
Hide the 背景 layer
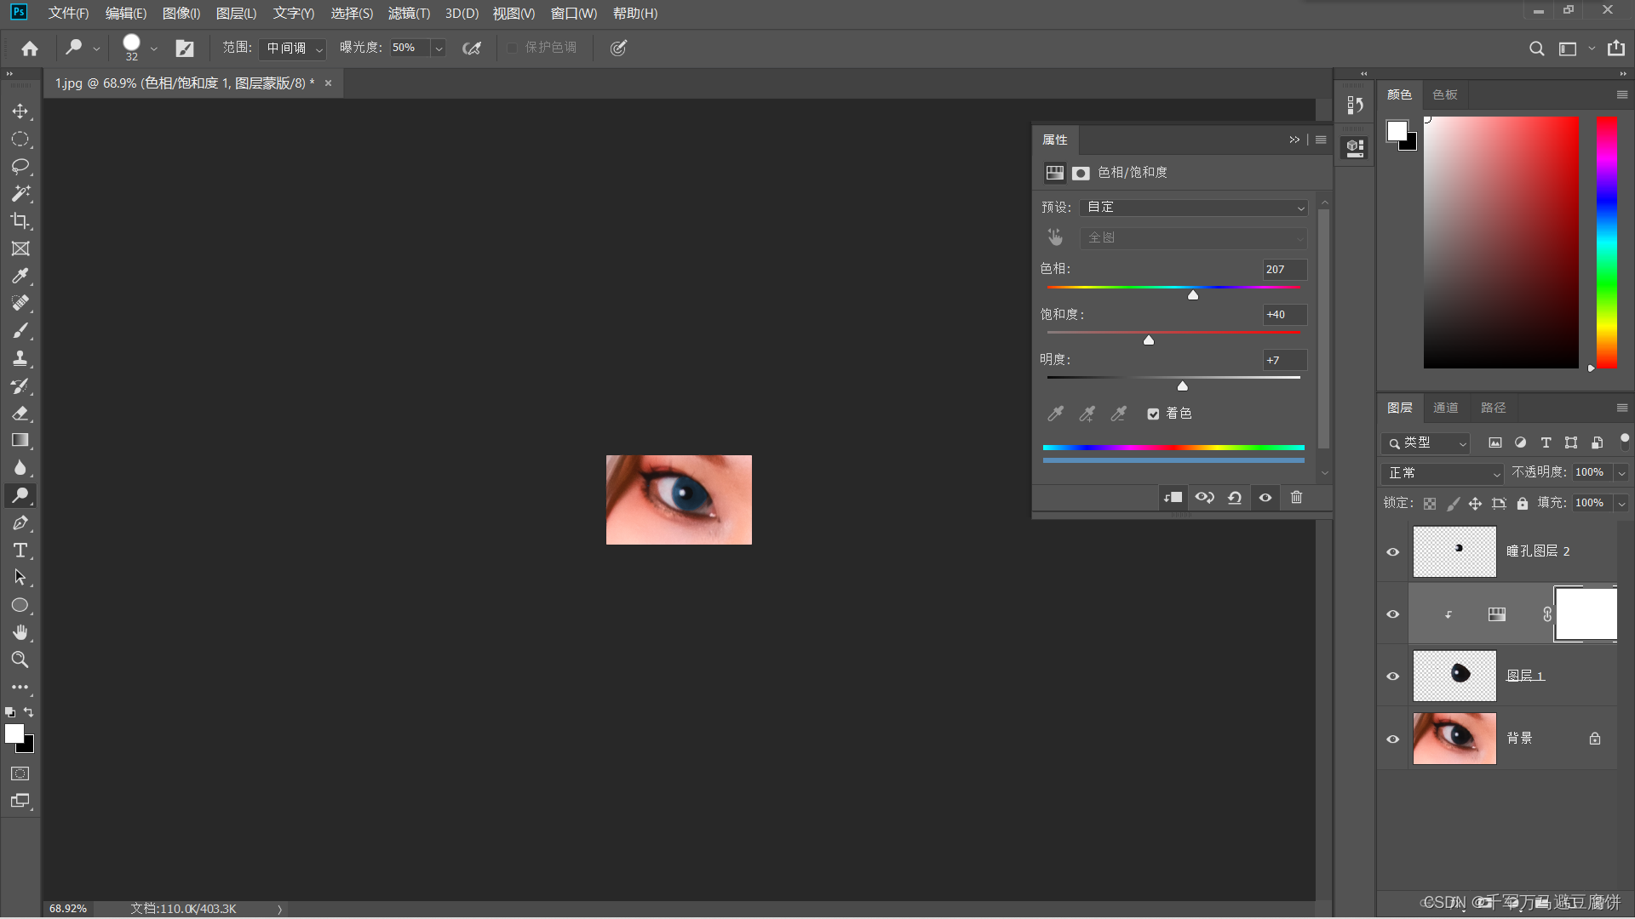point(1393,739)
